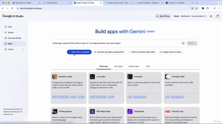This screenshot has width=222, height=124.
Task: Click the address bar URL
Action: 31,8
